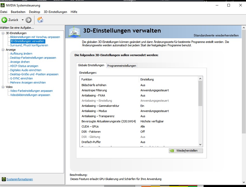The image size is (246, 187).
Task: Click the Wiederherstellen button
Action: [186, 151]
